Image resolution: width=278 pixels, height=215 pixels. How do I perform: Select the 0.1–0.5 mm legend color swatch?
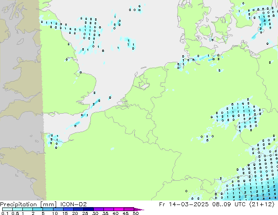[7, 209]
